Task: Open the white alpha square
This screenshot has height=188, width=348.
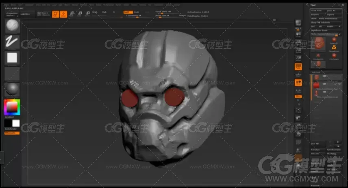Action: tap(12, 58)
